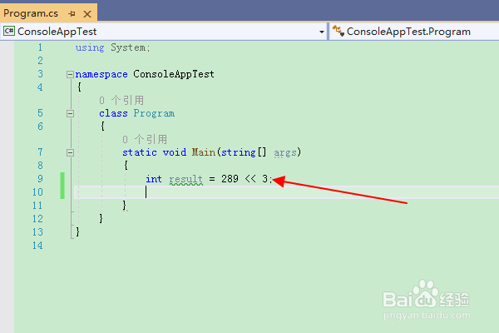
Task: Close the Program.cs tab
Action: 87,14
